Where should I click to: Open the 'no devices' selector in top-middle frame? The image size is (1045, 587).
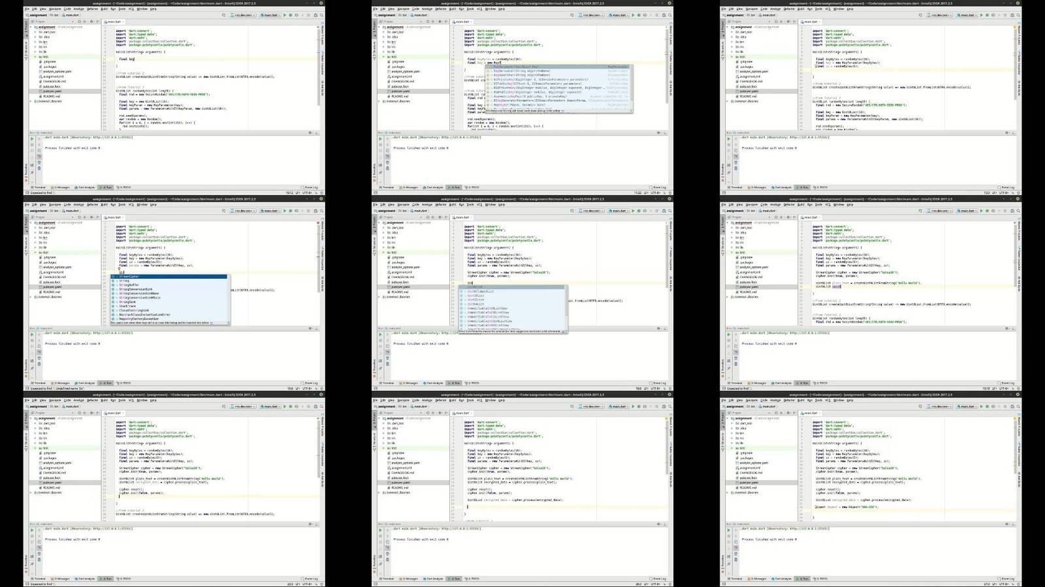[x=592, y=15]
